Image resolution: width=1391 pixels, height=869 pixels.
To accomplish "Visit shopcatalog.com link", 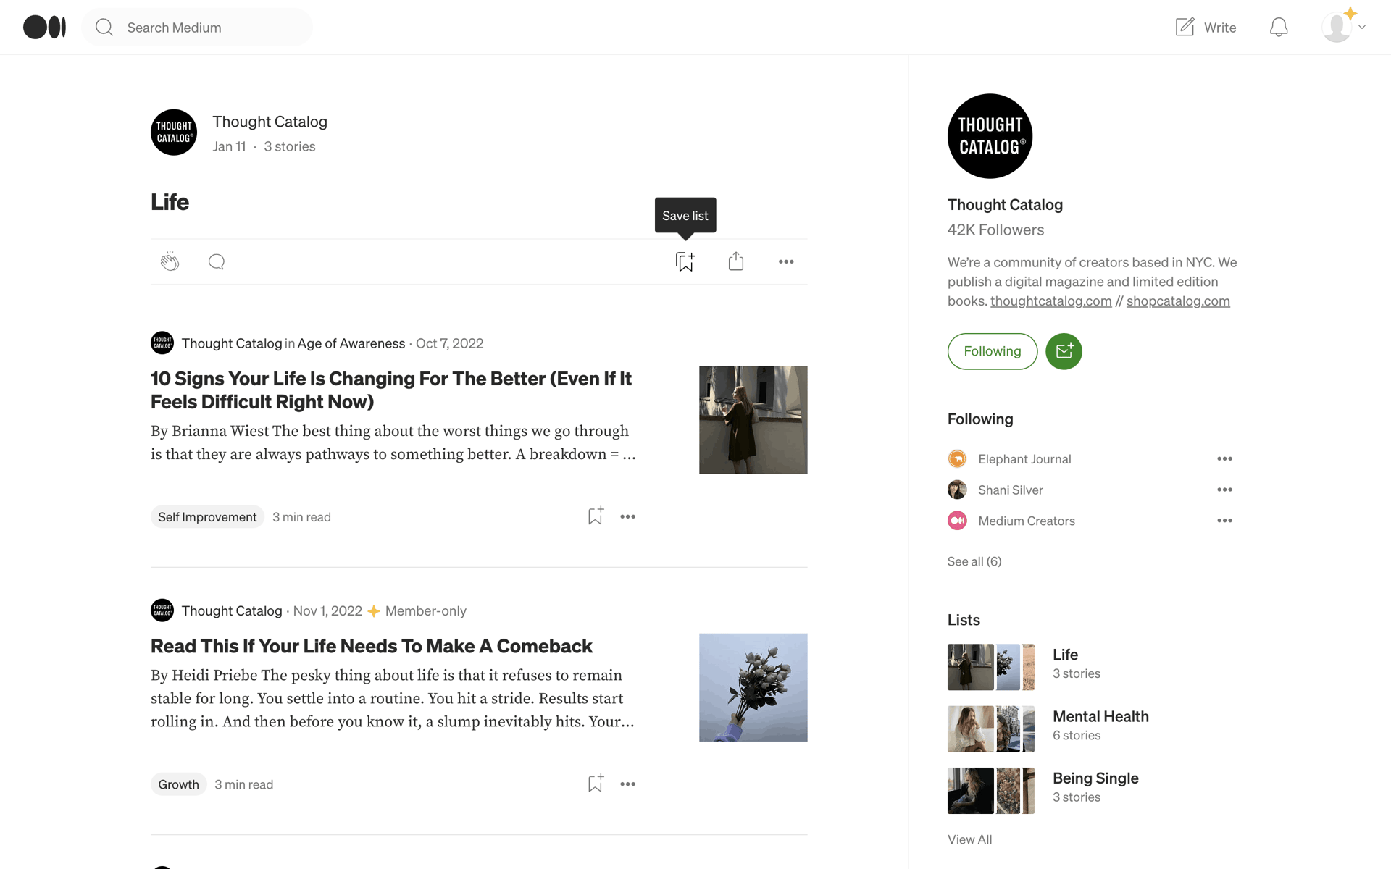I will [1178, 301].
